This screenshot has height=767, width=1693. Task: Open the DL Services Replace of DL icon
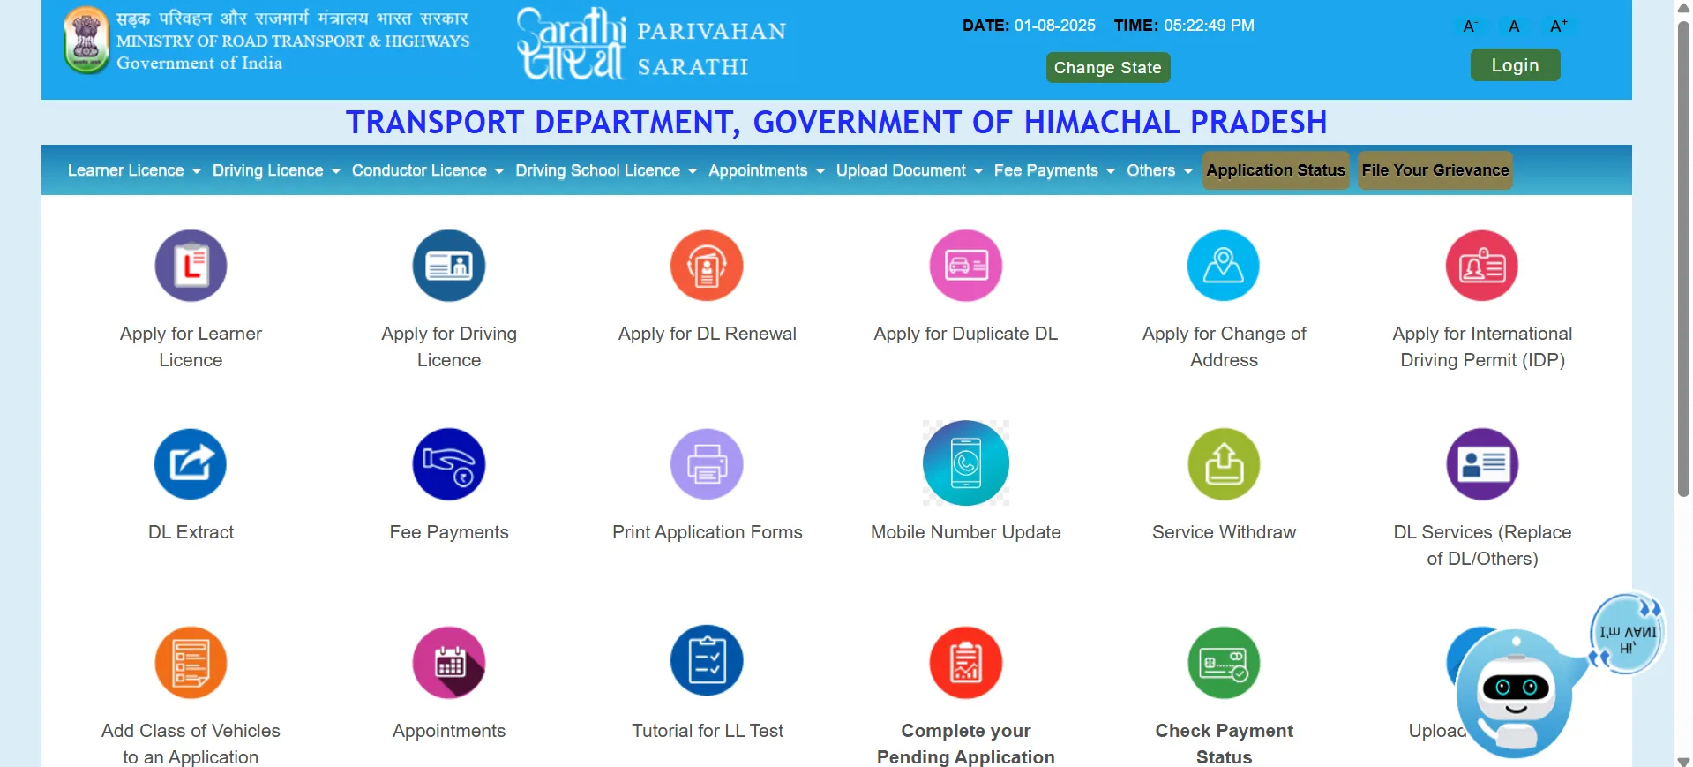[x=1482, y=464]
